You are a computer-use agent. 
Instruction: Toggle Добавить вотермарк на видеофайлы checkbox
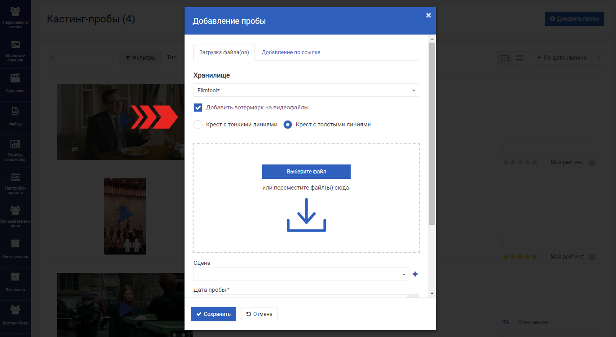[x=198, y=108]
